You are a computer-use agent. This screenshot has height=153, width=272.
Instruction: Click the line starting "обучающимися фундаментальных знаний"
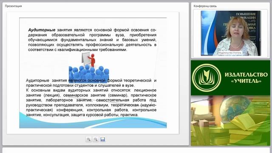pos(92,40)
